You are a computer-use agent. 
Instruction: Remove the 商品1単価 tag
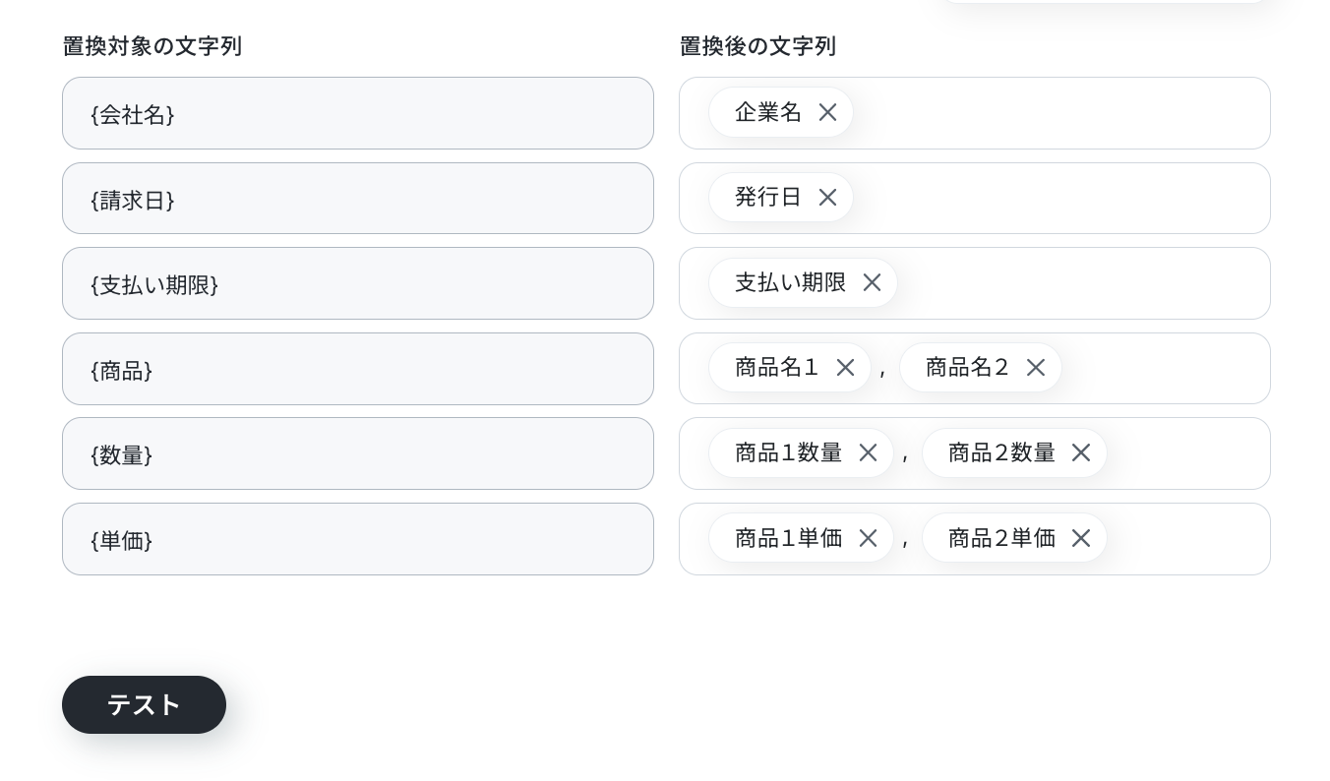[868, 539]
